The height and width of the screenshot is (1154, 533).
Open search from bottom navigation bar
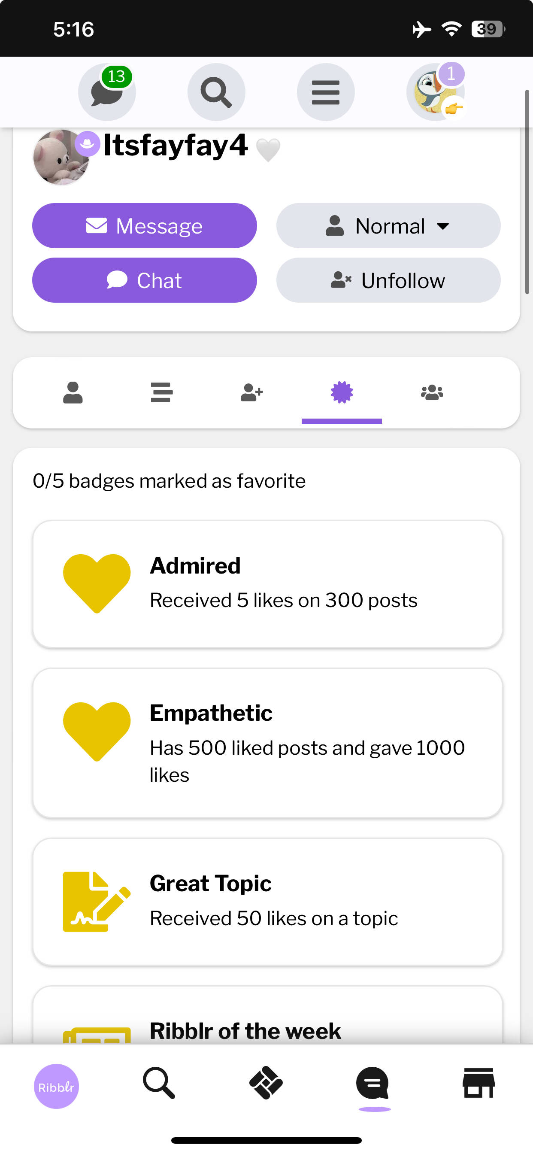point(159,1083)
